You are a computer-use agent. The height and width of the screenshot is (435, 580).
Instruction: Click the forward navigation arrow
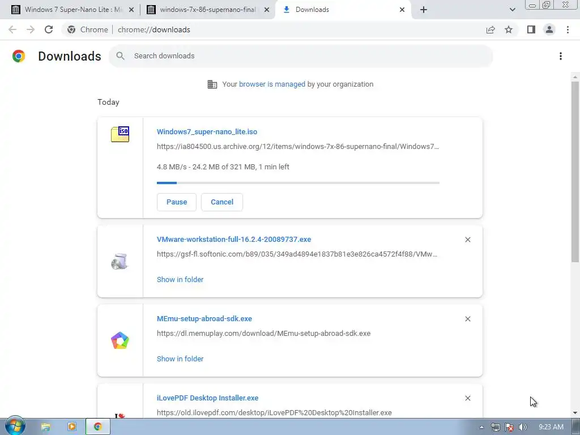[31, 29]
